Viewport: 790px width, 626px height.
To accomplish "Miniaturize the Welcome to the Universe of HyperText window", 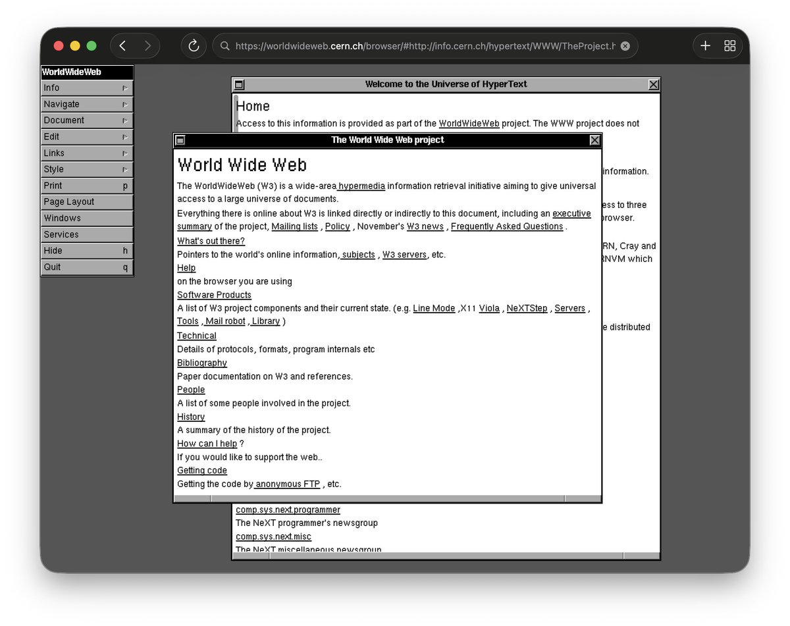I will [x=239, y=84].
